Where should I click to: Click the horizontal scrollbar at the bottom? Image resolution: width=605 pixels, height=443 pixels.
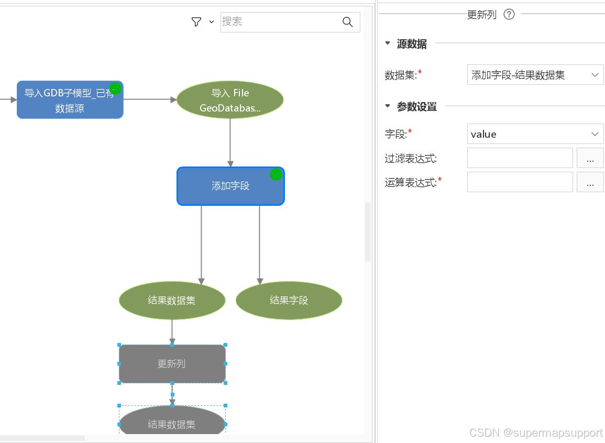42,437
